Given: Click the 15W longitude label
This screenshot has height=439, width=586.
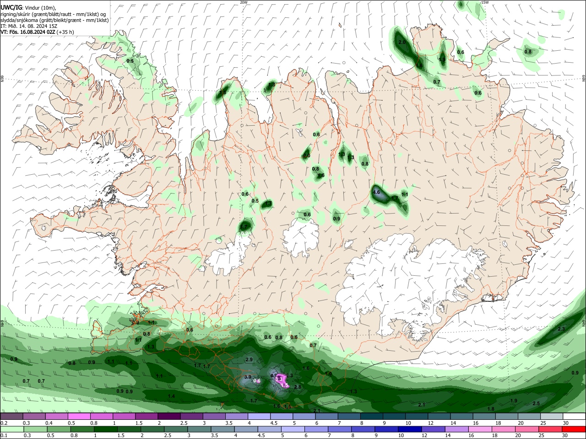Looking at the screenshot, I should [484, 2].
